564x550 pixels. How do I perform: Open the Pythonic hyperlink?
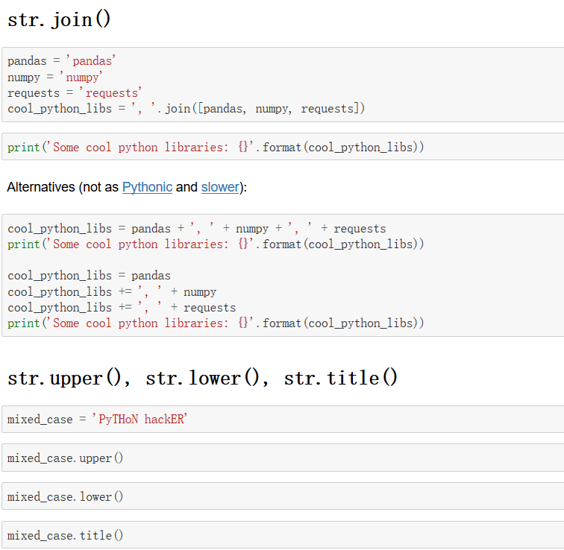(x=147, y=187)
